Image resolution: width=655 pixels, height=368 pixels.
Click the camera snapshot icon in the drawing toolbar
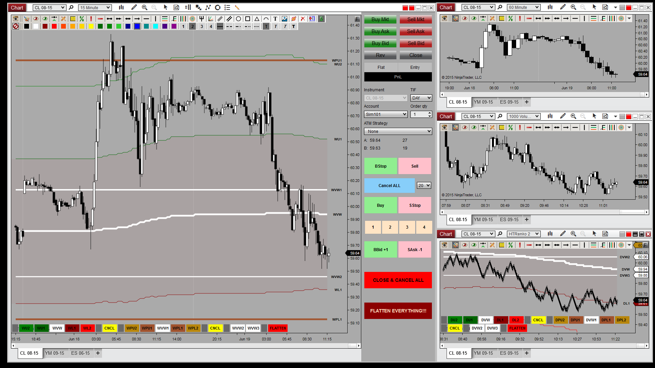pos(16,19)
